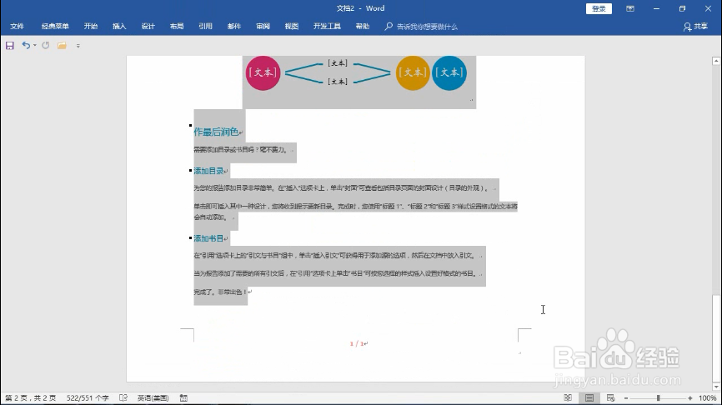Customize the quick access toolbar dropdown
Screen dimensions: 722x405
[x=78, y=46]
